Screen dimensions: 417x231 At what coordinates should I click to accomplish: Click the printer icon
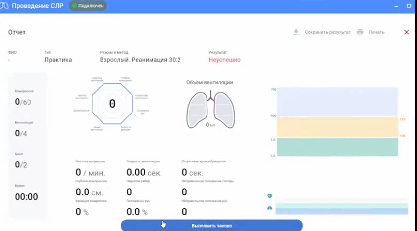[x=360, y=32]
